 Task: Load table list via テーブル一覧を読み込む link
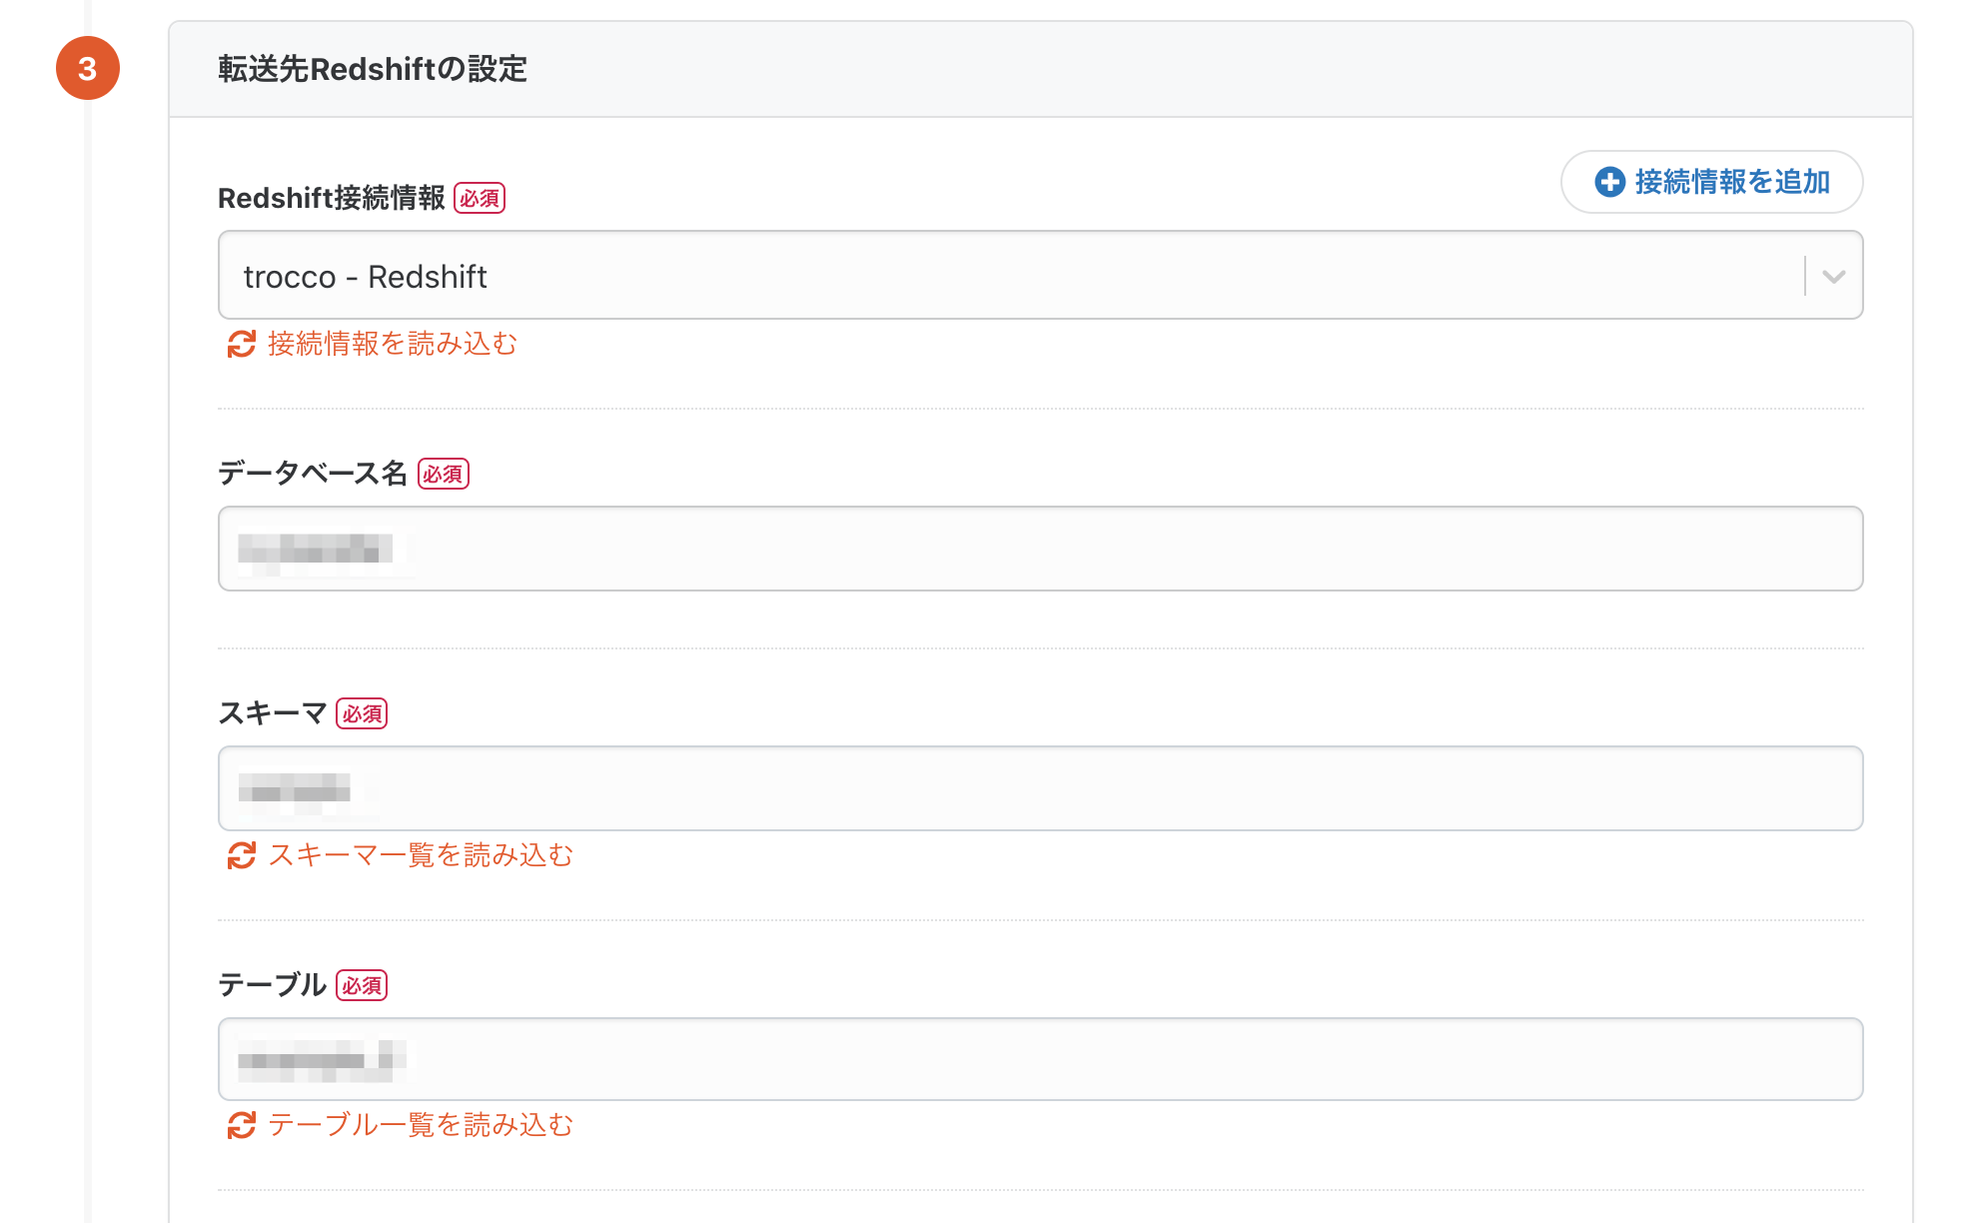[421, 1125]
